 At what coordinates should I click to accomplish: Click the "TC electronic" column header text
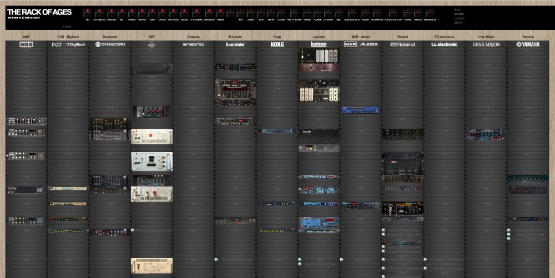tap(444, 37)
